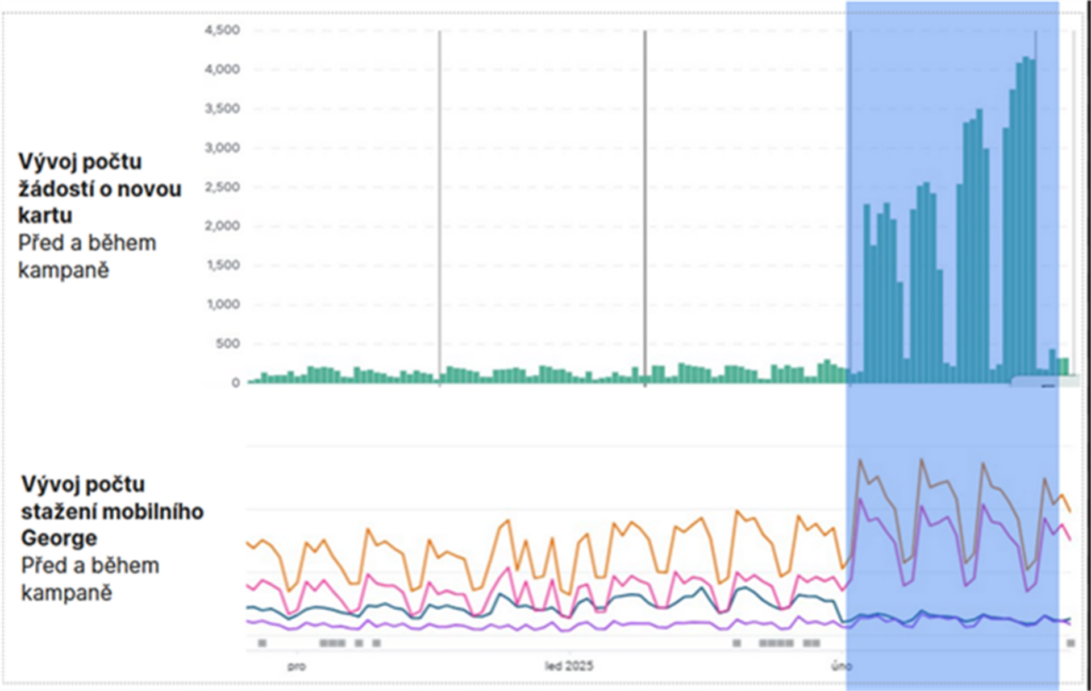Click the 'úno' month label on x-axis
Screen dimensions: 1091x691
point(841,666)
